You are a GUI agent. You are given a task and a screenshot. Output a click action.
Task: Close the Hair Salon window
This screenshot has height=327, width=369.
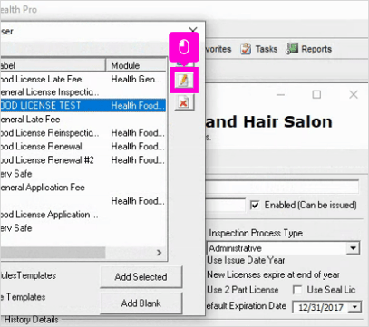354,94
